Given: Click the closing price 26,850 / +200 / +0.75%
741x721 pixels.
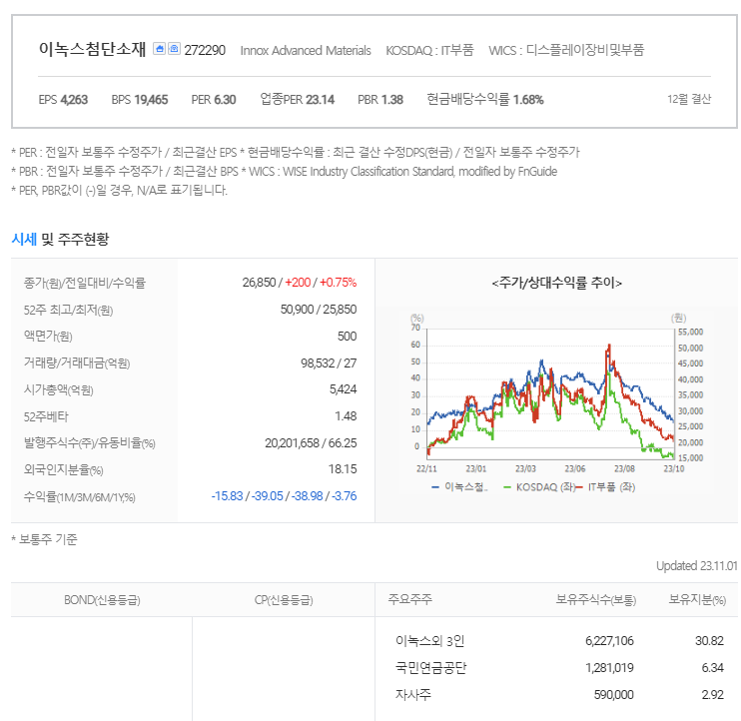Looking at the screenshot, I should (x=300, y=283).
